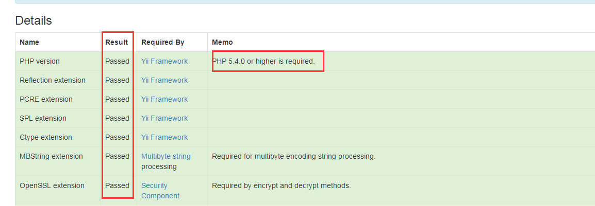Image resolution: width=595 pixels, height=206 pixels.
Task: Click the multibyte encoding string processing memo
Action: pyautogui.click(x=293, y=156)
